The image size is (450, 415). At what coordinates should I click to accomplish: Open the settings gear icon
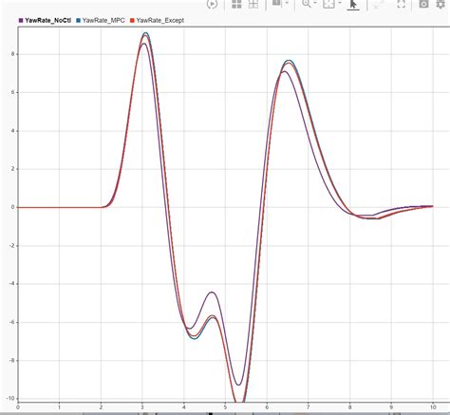(441, 4)
